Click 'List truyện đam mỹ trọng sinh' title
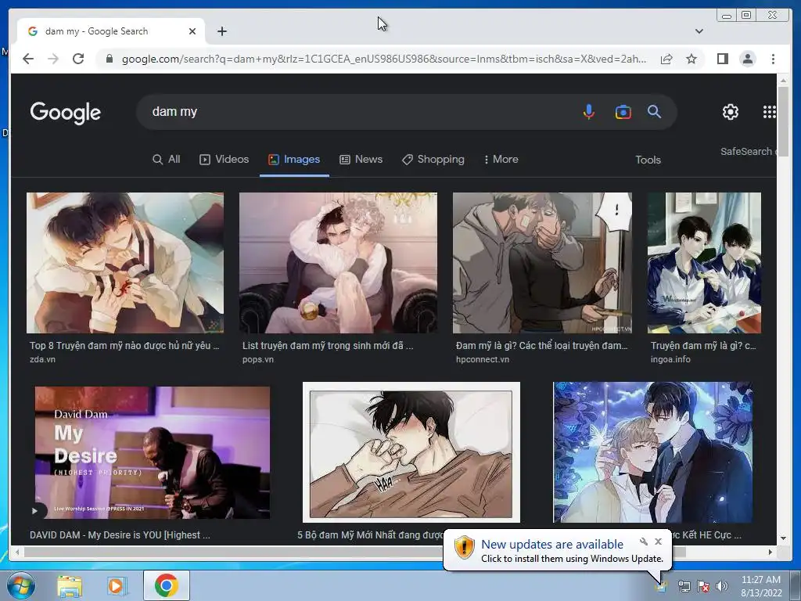Image resolution: width=801 pixels, height=601 pixels. (328, 345)
